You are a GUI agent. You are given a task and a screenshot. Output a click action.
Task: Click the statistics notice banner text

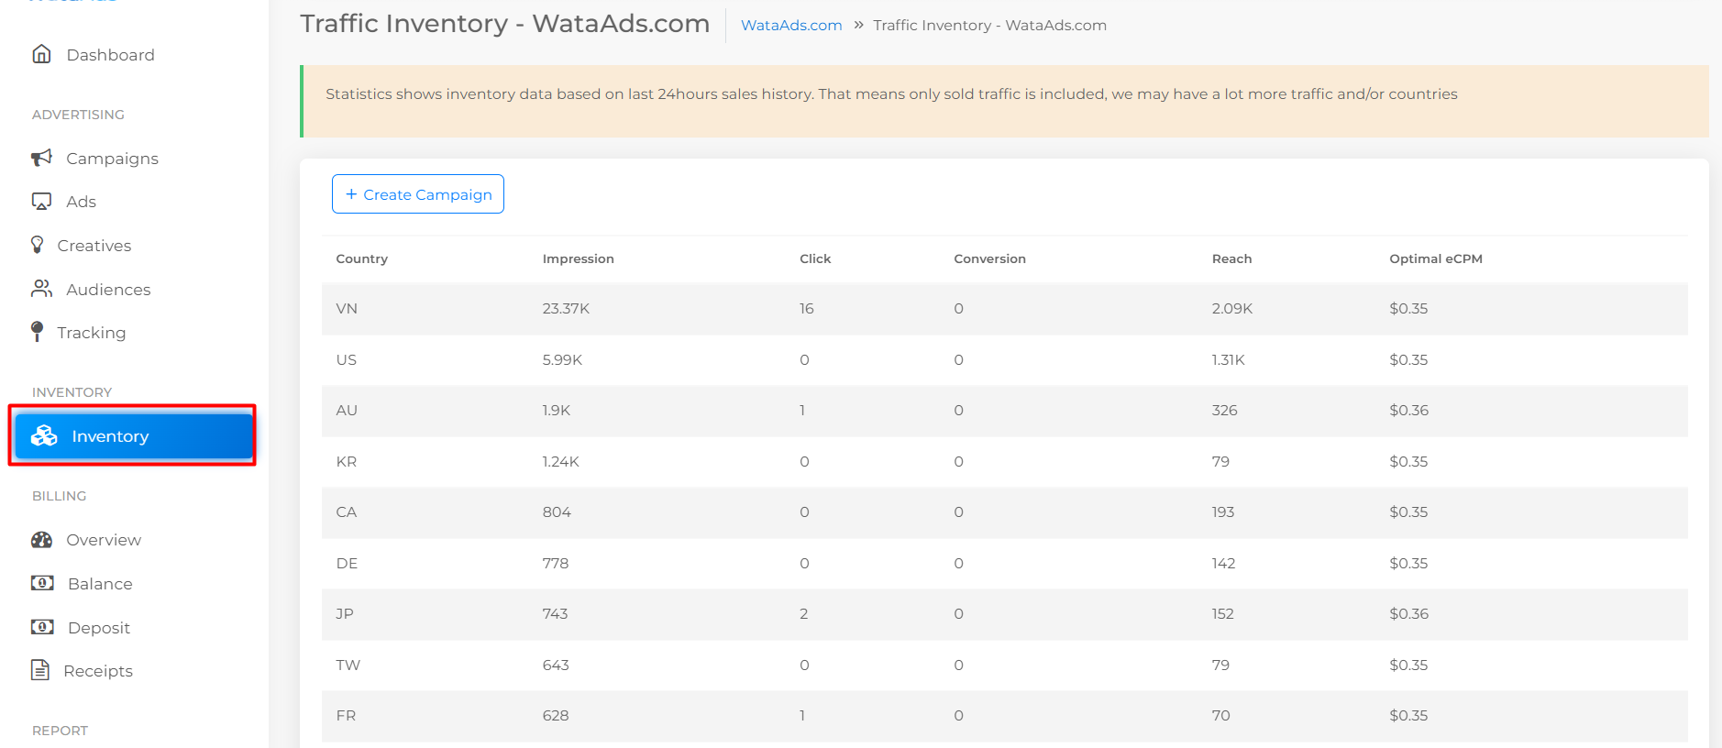point(891,94)
